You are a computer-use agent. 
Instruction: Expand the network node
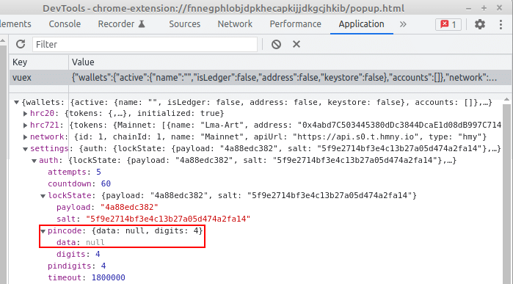coord(25,137)
